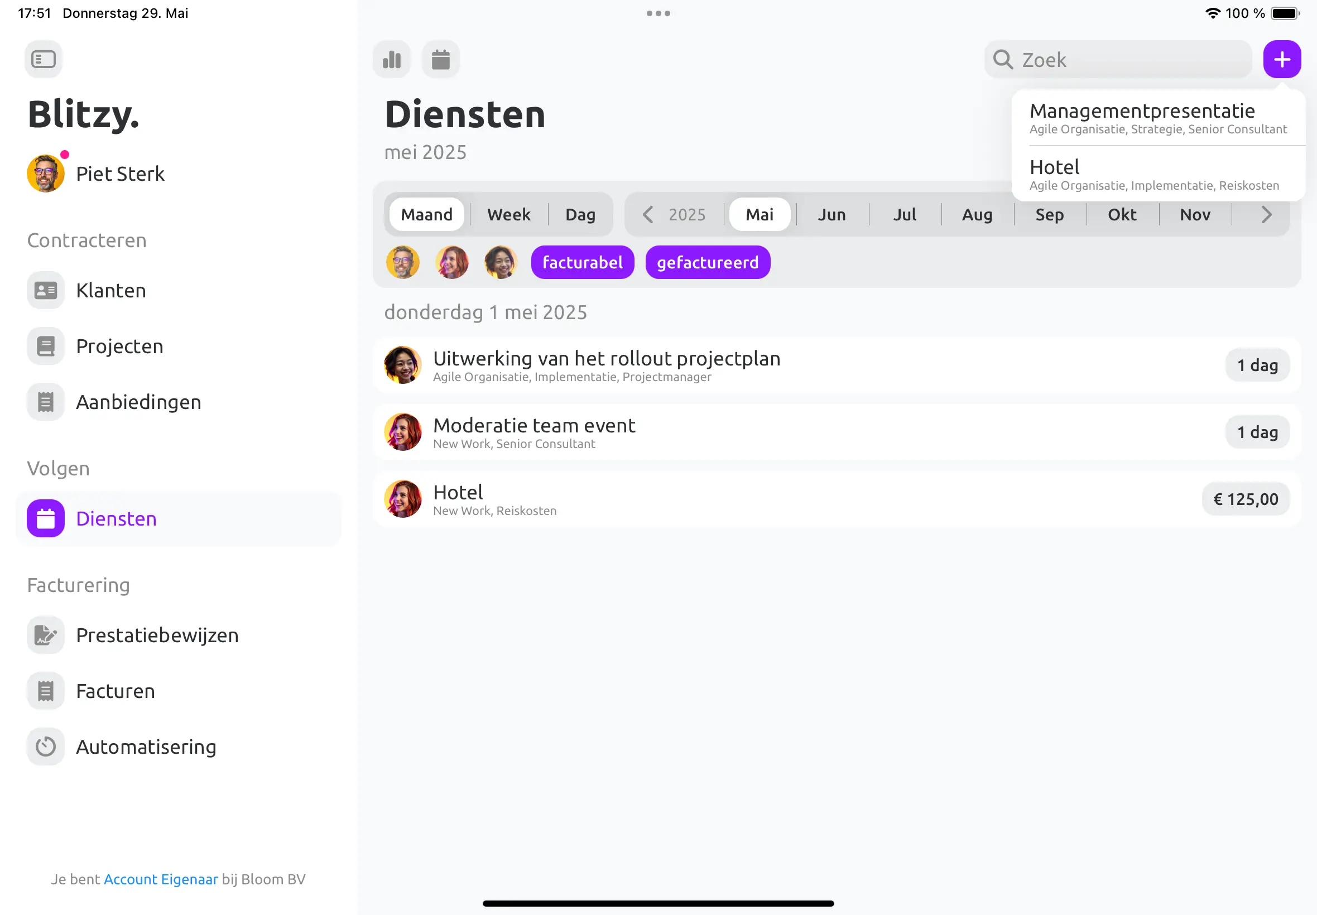Click the Prestatiebewijzen signature icon

click(46, 635)
